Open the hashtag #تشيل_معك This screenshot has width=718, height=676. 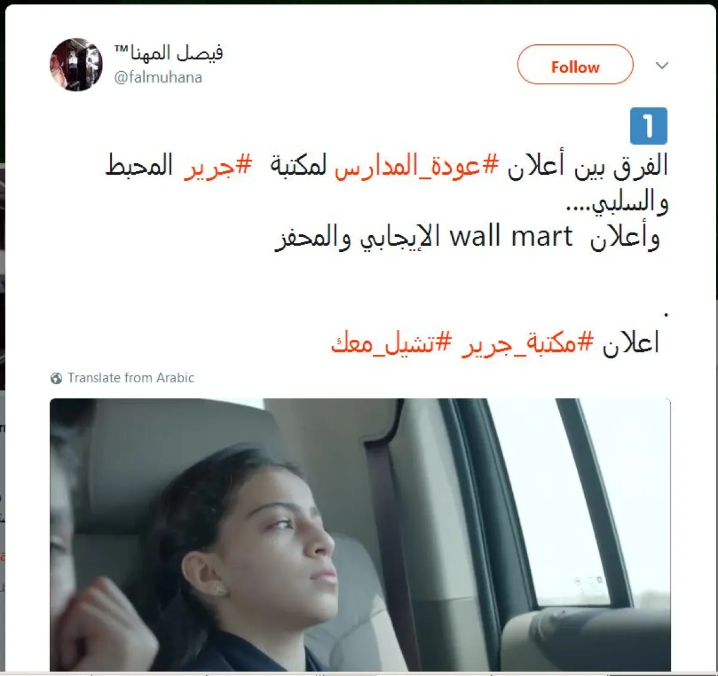(x=391, y=343)
